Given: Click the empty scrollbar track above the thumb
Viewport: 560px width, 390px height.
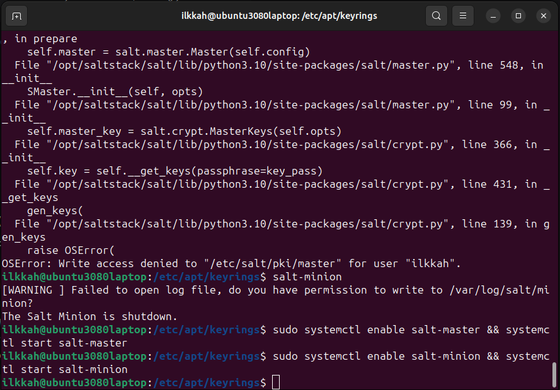Looking at the screenshot, I should coord(554,189).
